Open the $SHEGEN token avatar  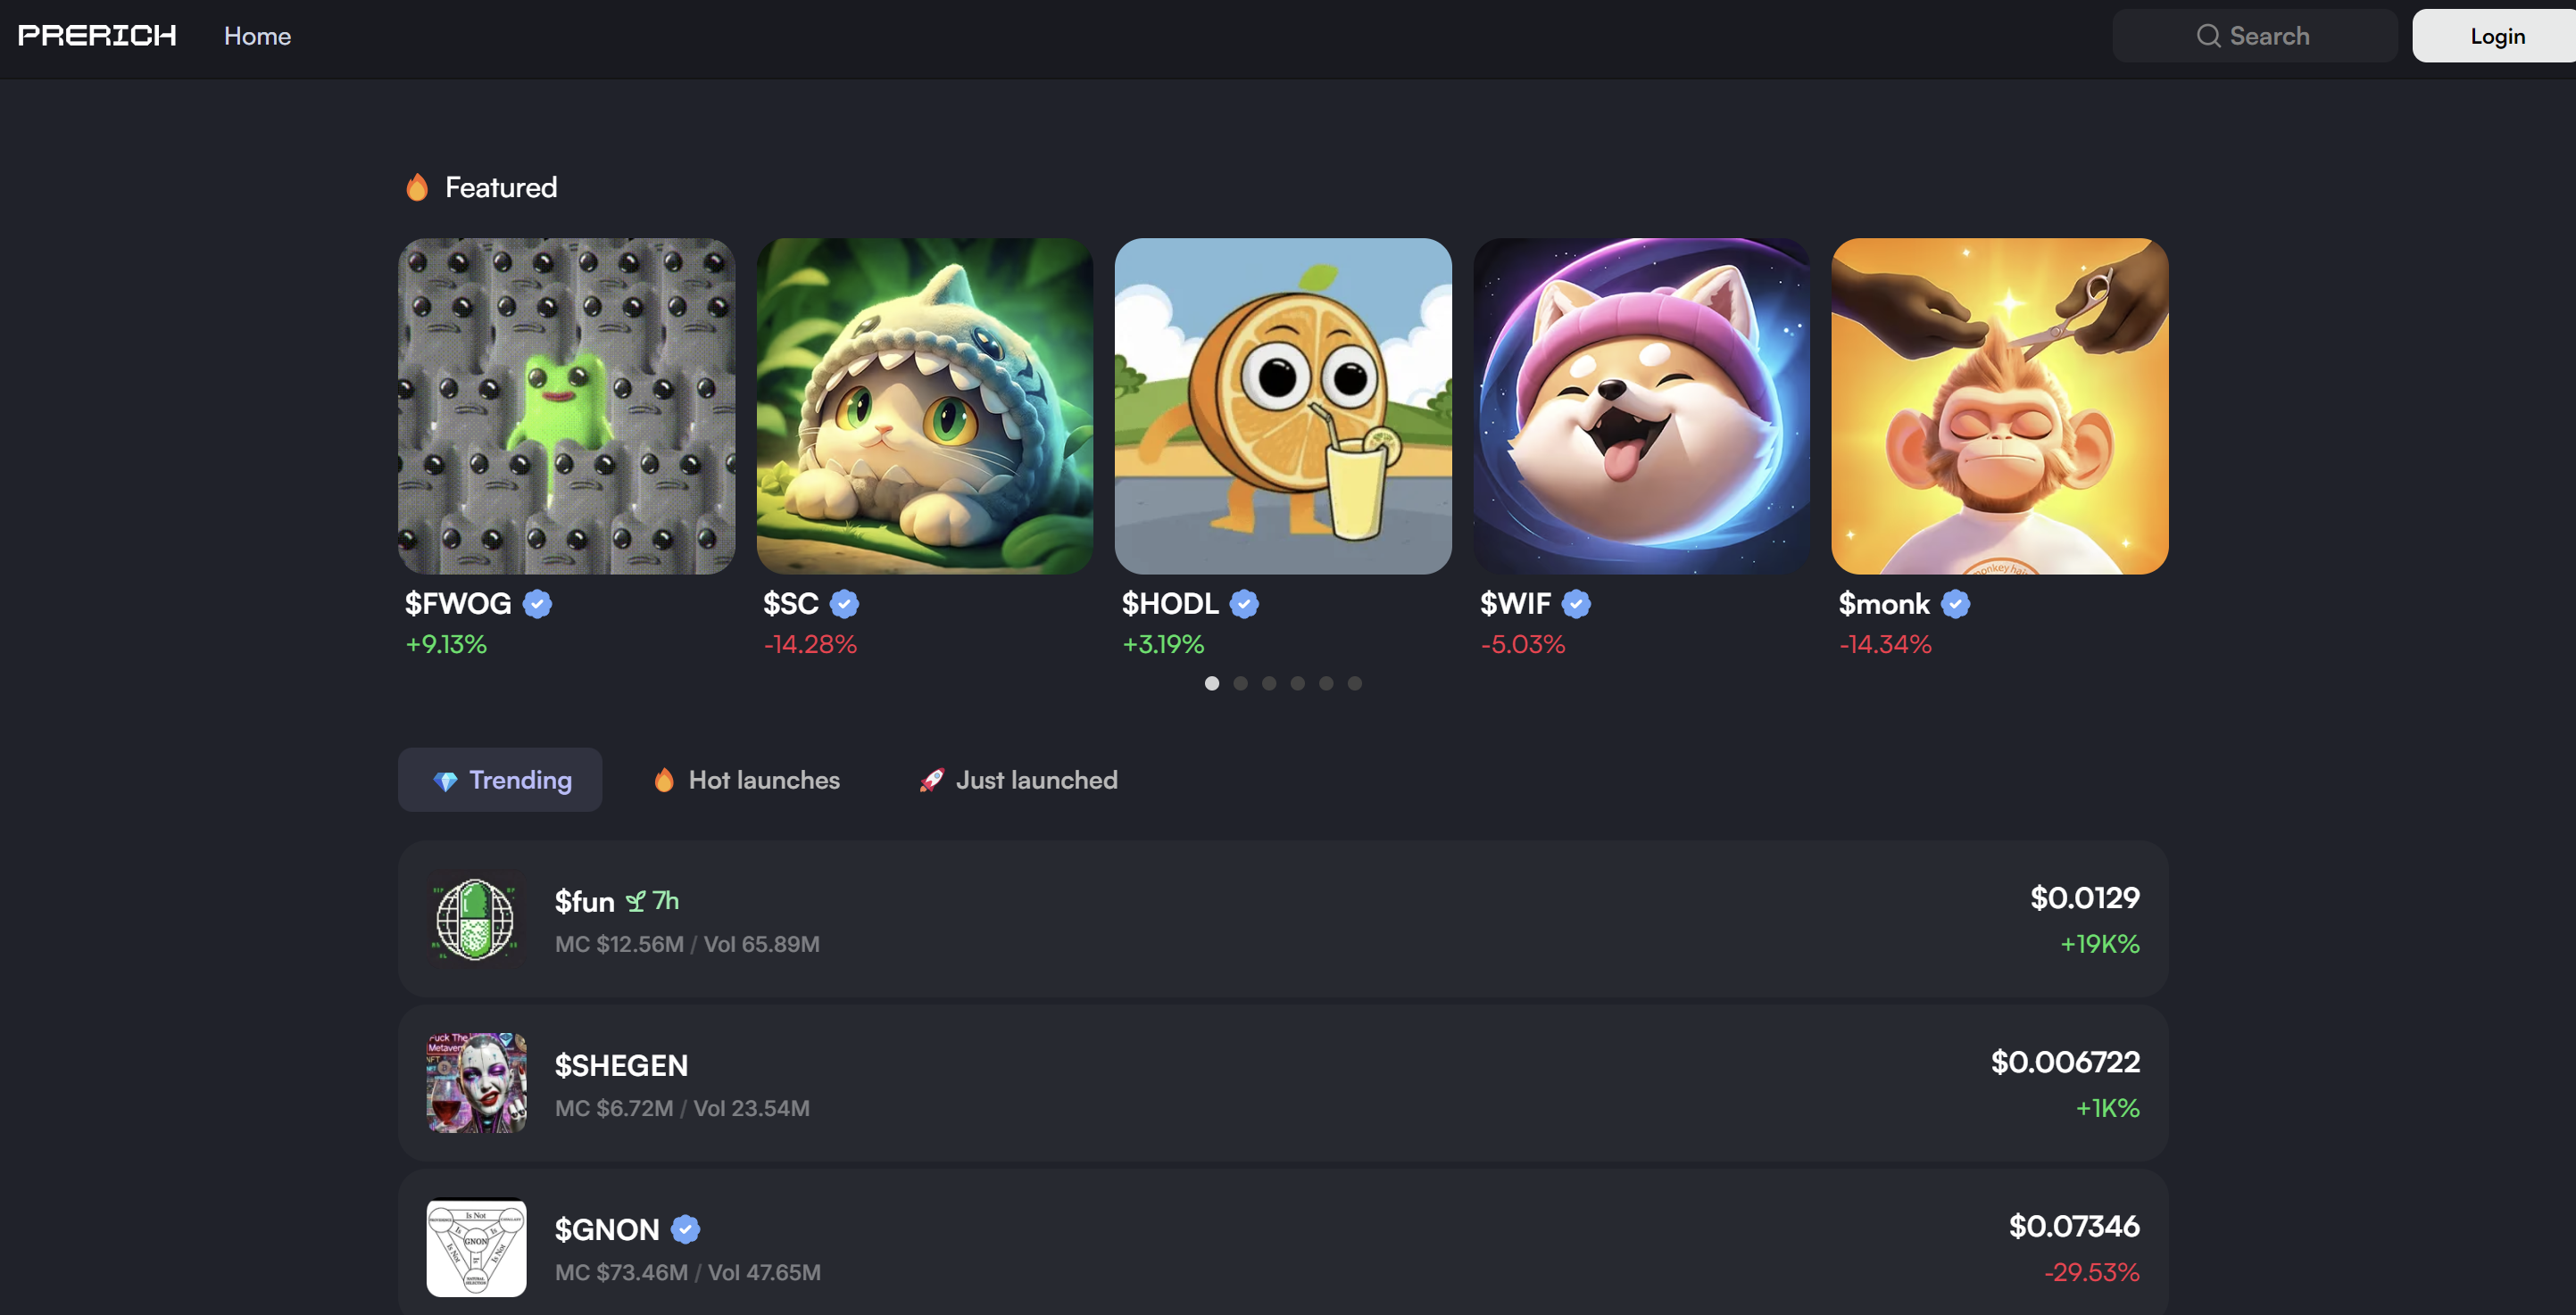(476, 1083)
